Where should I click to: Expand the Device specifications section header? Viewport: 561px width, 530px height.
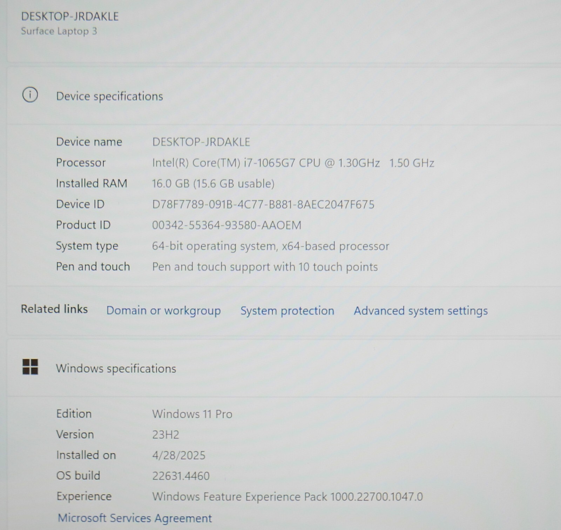tap(284, 96)
